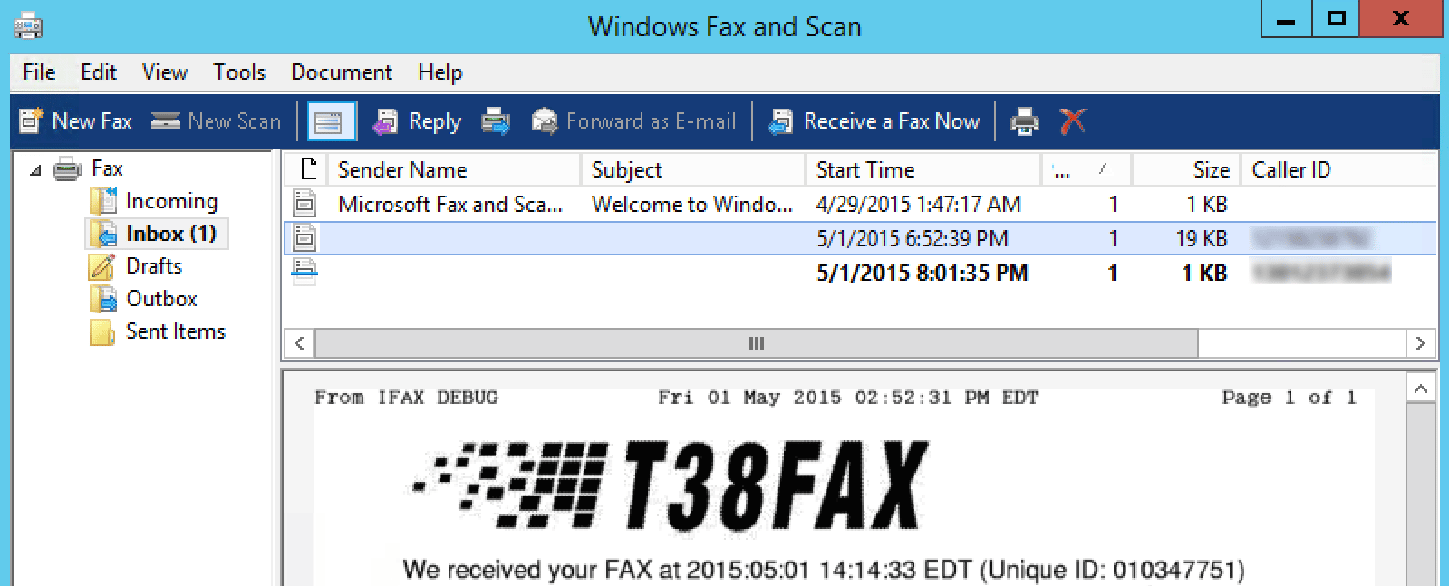
Task: Sort by the document icon column header
Action: click(307, 169)
